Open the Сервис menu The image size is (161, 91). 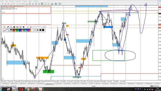24,1
